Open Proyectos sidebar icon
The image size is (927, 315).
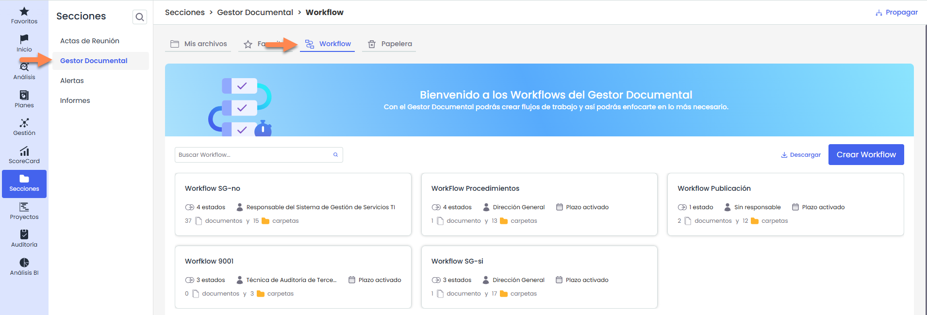(24, 207)
